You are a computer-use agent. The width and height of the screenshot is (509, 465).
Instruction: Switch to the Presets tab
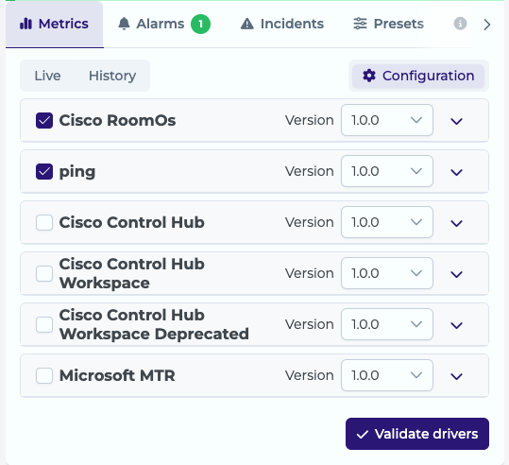(x=388, y=24)
